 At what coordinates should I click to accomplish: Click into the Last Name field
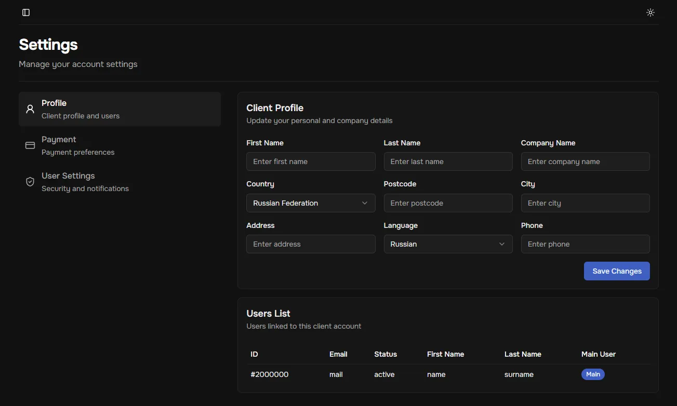click(447, 161)
